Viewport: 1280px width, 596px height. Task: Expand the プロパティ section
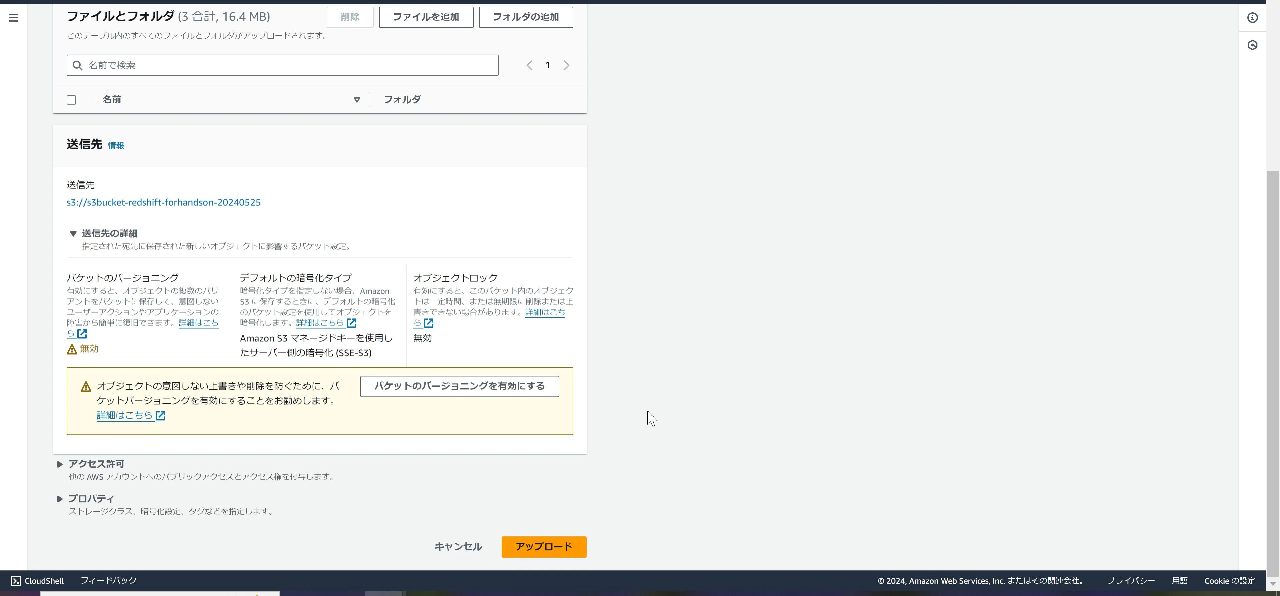[x=60, y=499]
